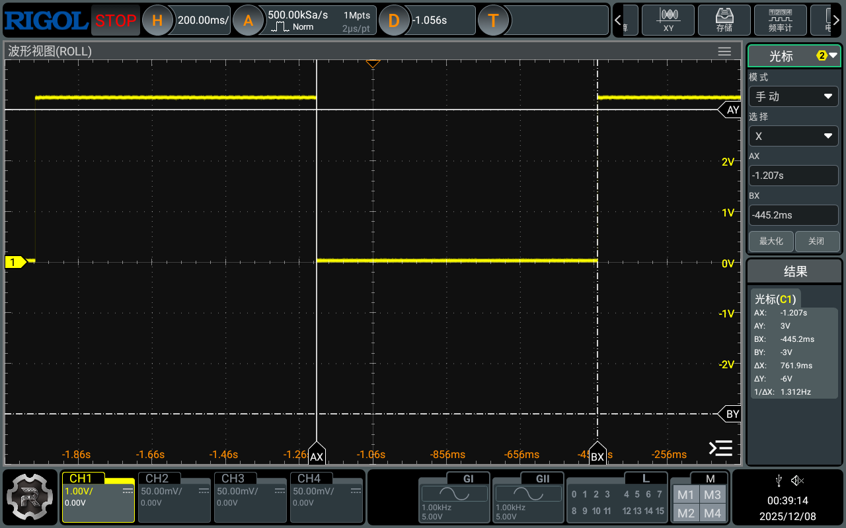The width and height of the screenshot is (846, 528).
Task: Open the RIGOL gear main menu
Action: pyautogui.click(x=30, y=496)
